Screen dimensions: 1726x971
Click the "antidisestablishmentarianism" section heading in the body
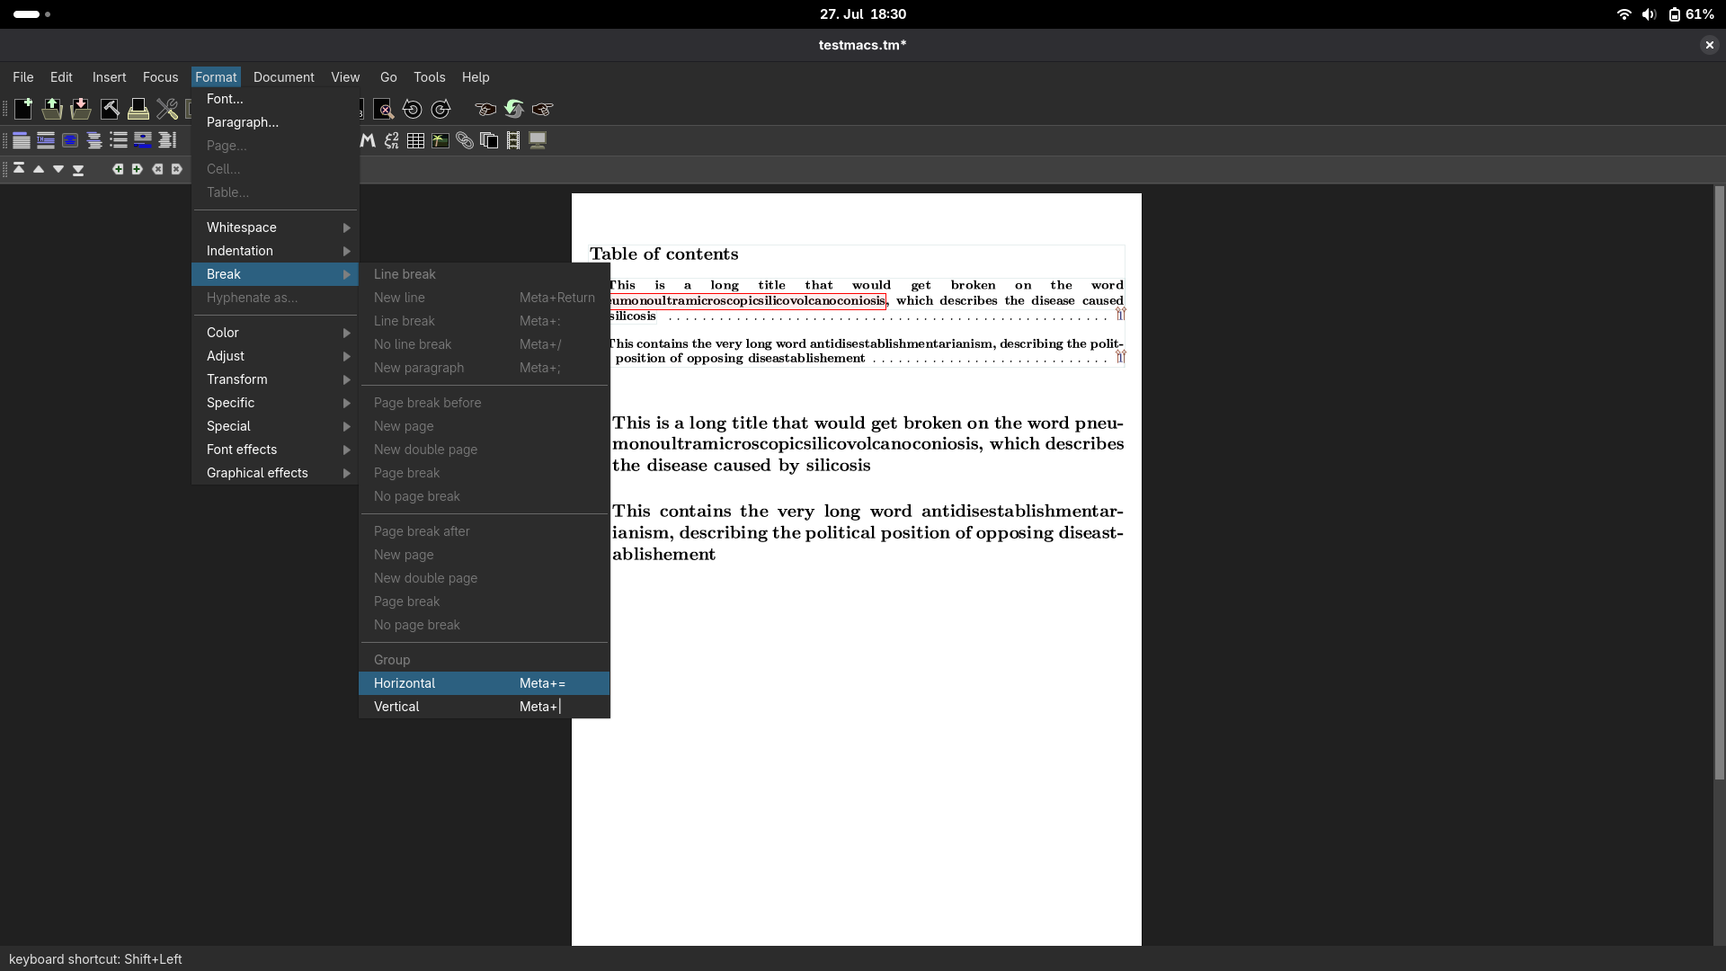(867, 532)
